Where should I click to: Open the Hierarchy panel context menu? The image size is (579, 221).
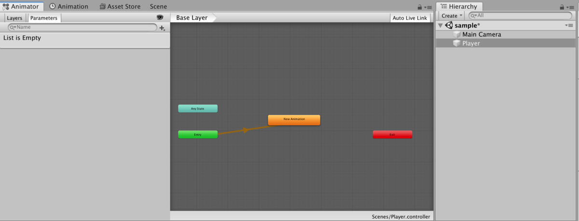[x=570, y=8]
